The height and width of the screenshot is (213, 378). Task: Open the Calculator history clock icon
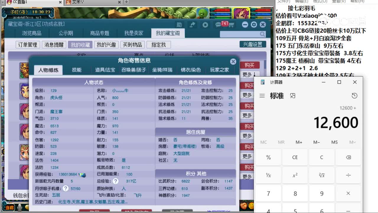(x=354, y=96)
